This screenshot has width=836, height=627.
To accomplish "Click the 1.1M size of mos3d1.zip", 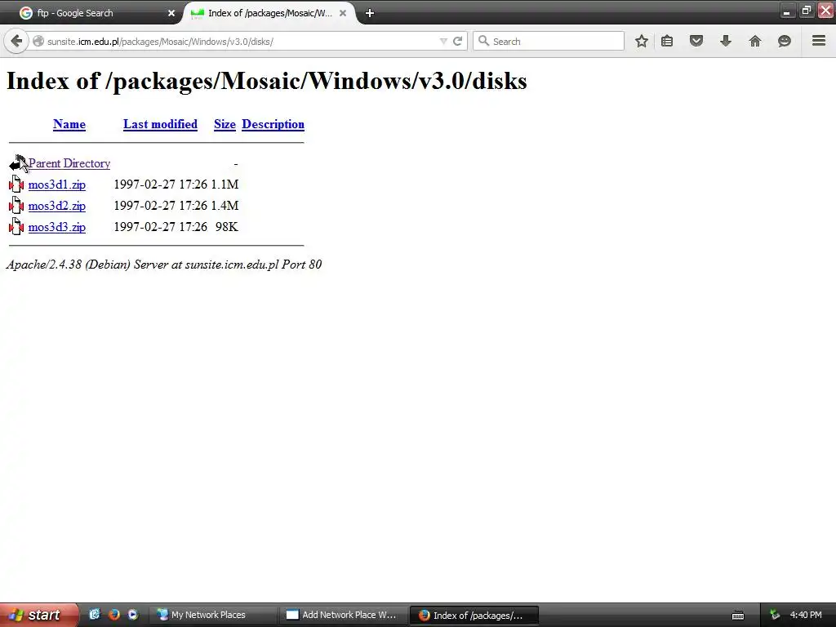I will point(225,185).
